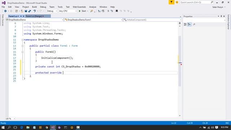The width and height of the screenshot is (231, 130).
Task: Open the File menu
Action: [3, 7]
